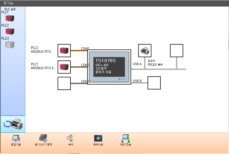Click the 닫기(A) menu item
229x154 pixels.
9,3
